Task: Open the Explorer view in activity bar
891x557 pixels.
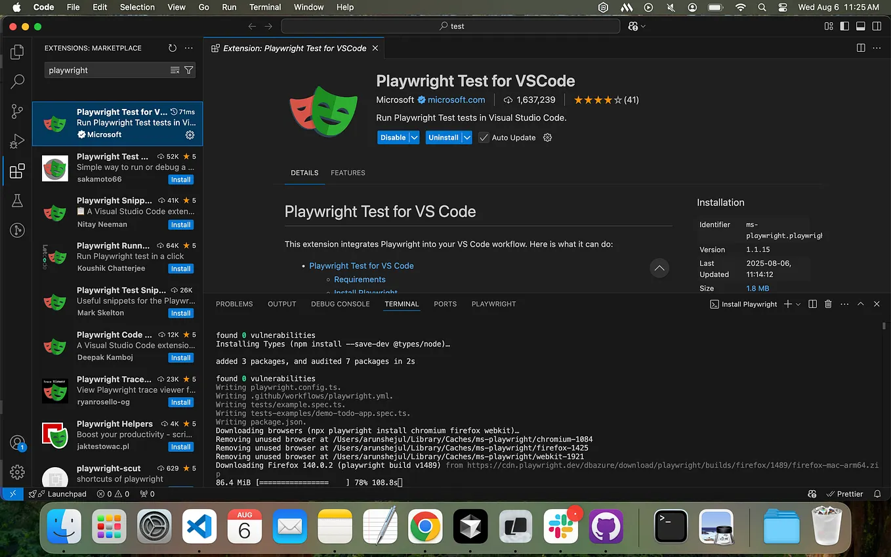Action: pos(18,51)
